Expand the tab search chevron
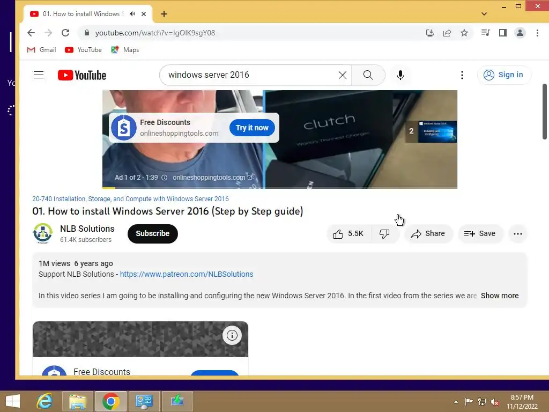 [484, 14]
